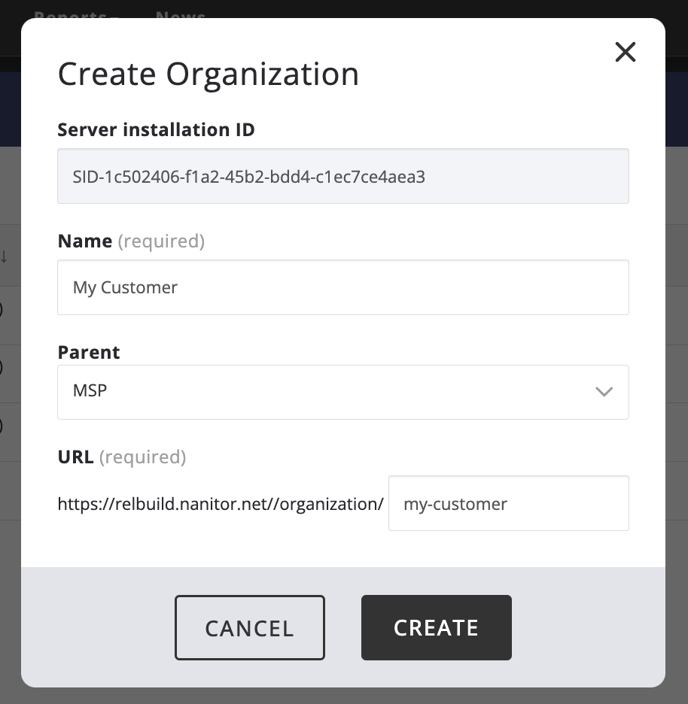Close the Create Organization dialog with X
The width and height of the screenshot is (688, 704).
[626, 52]
